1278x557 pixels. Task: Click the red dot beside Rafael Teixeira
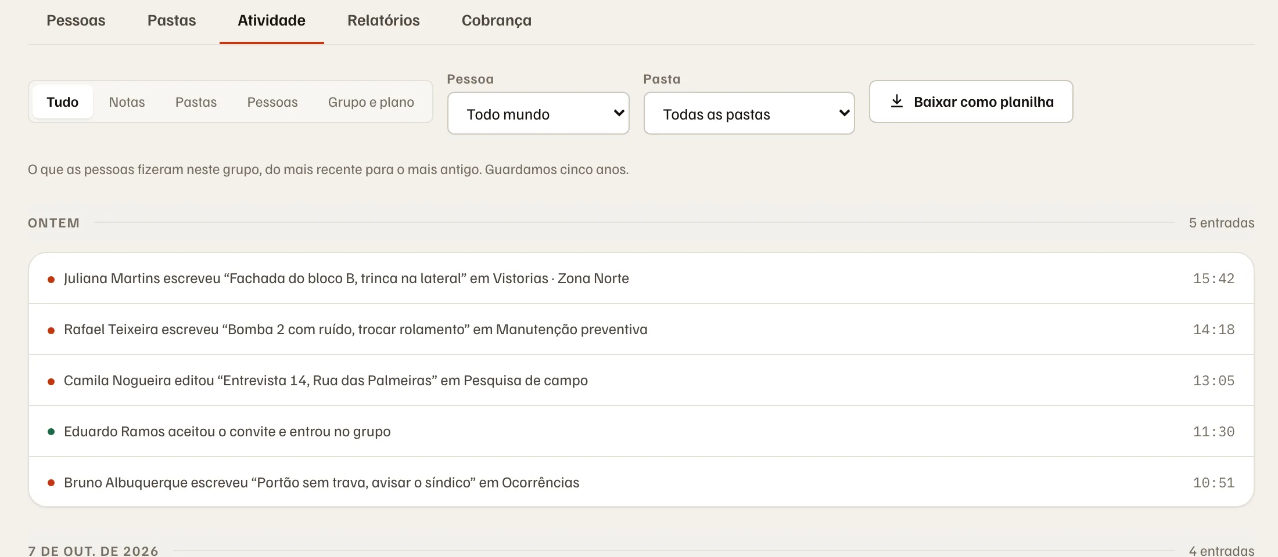51,331
